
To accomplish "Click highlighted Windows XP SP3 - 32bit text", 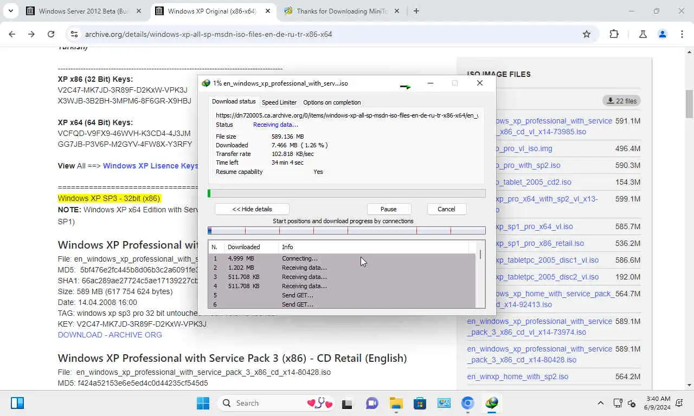I will [x=109, y=198].
